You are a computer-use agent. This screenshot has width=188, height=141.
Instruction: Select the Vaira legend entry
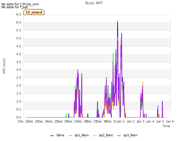58,135
